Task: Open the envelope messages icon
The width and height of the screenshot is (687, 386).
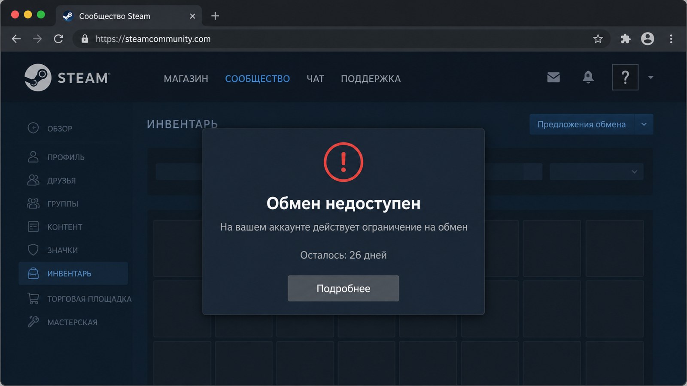Action: (553, 77)
